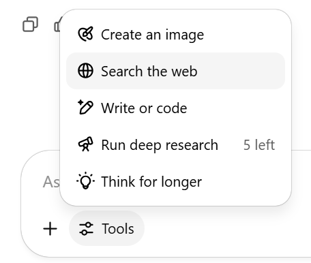
Task: Click the plus attach icon
Action: click(50, 228)
